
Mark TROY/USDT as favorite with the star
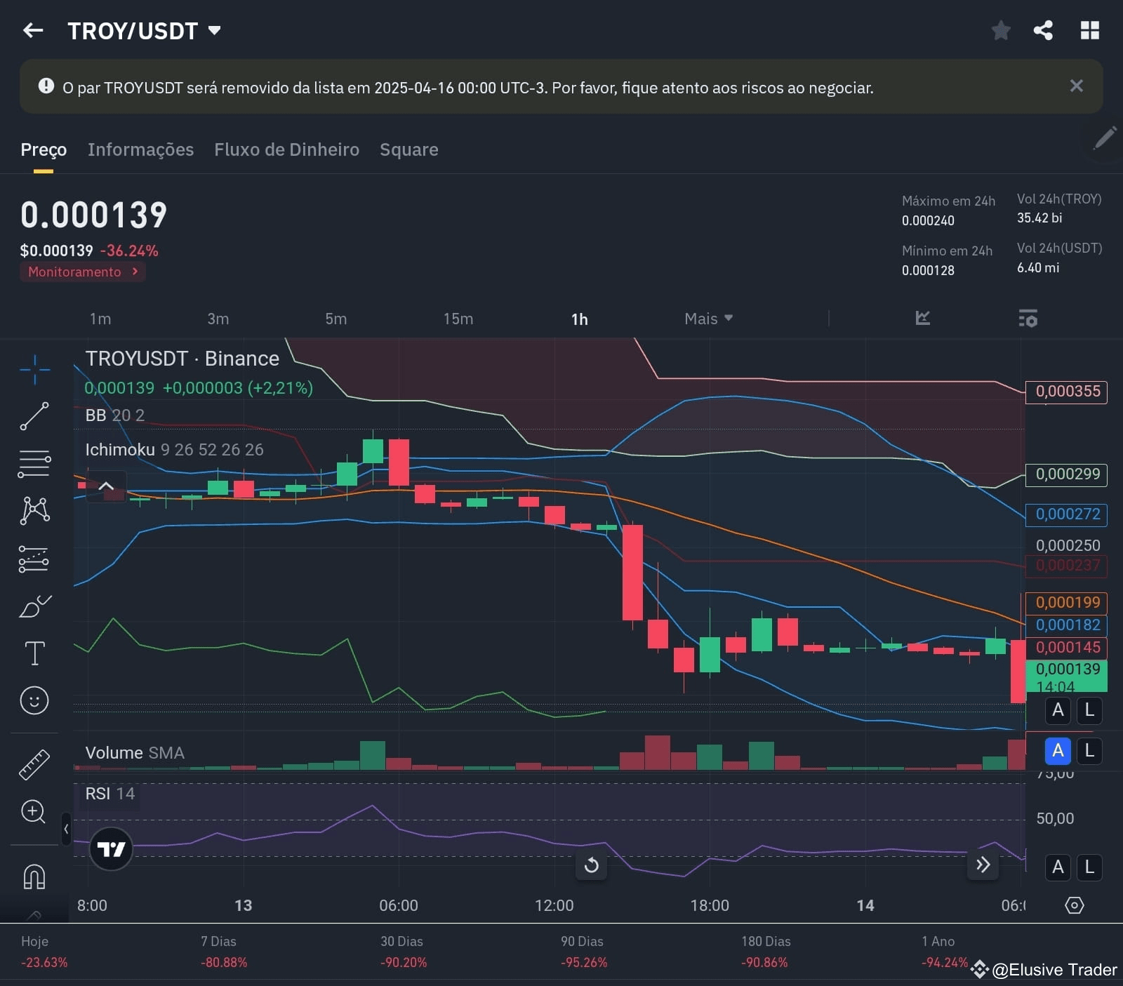(1001, 30)
